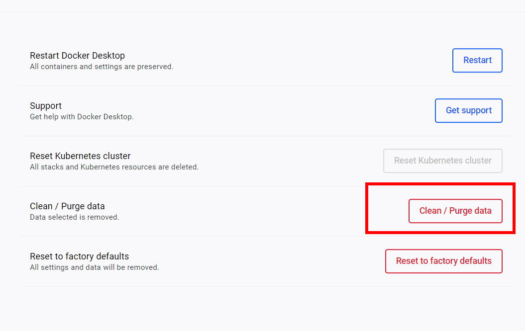Click the blank header strip at the top
This screenshot has height=331, width=525.
coord(262,5)
